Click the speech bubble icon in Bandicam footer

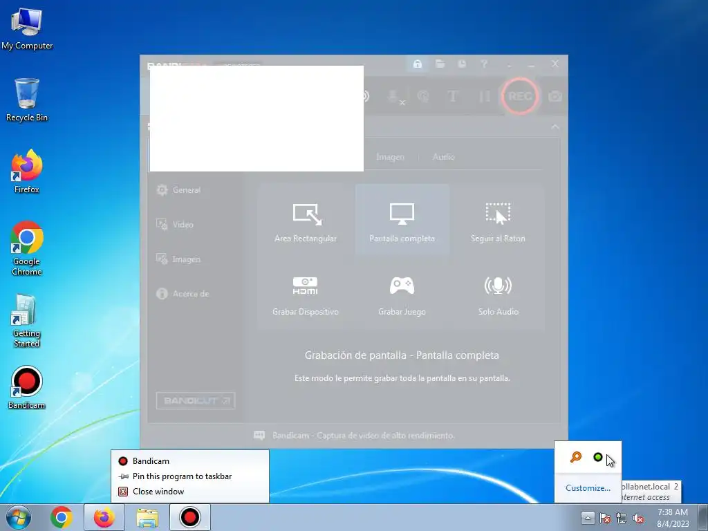coord(259,436)
